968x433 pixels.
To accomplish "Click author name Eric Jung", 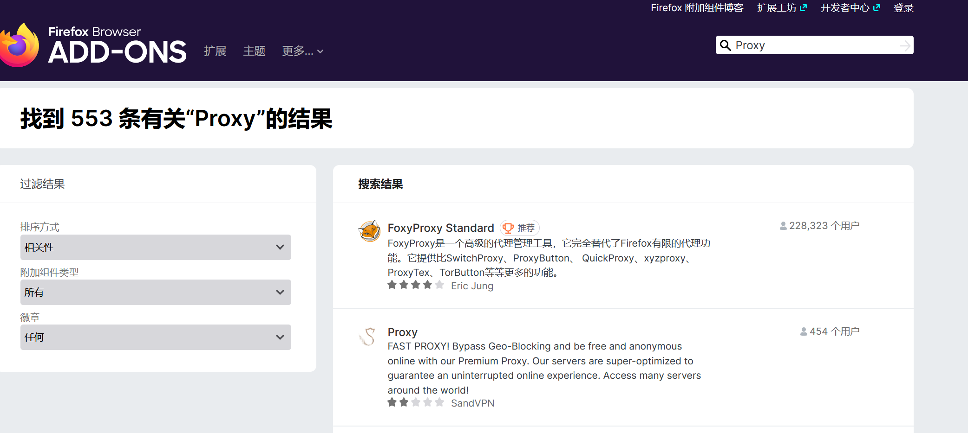I will [472, 286].
